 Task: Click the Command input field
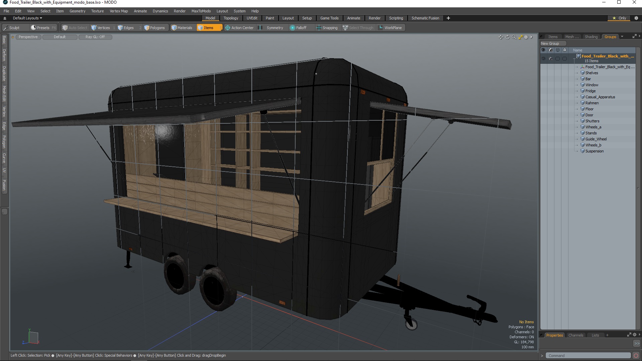[x=588, y=356]
